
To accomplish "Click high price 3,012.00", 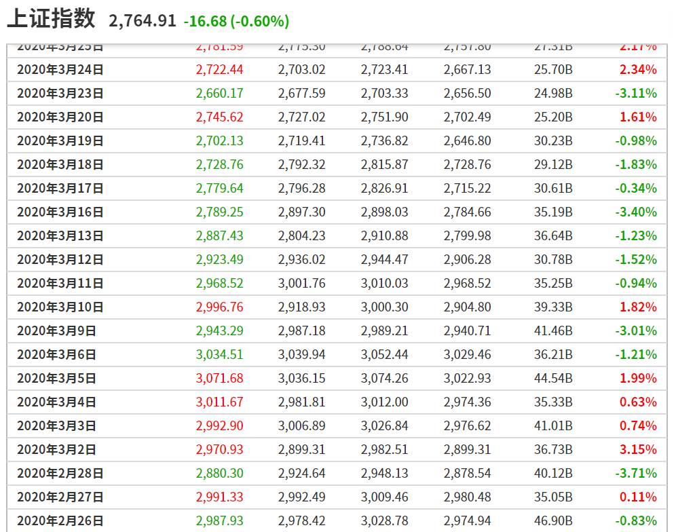I will pos(385,402).
